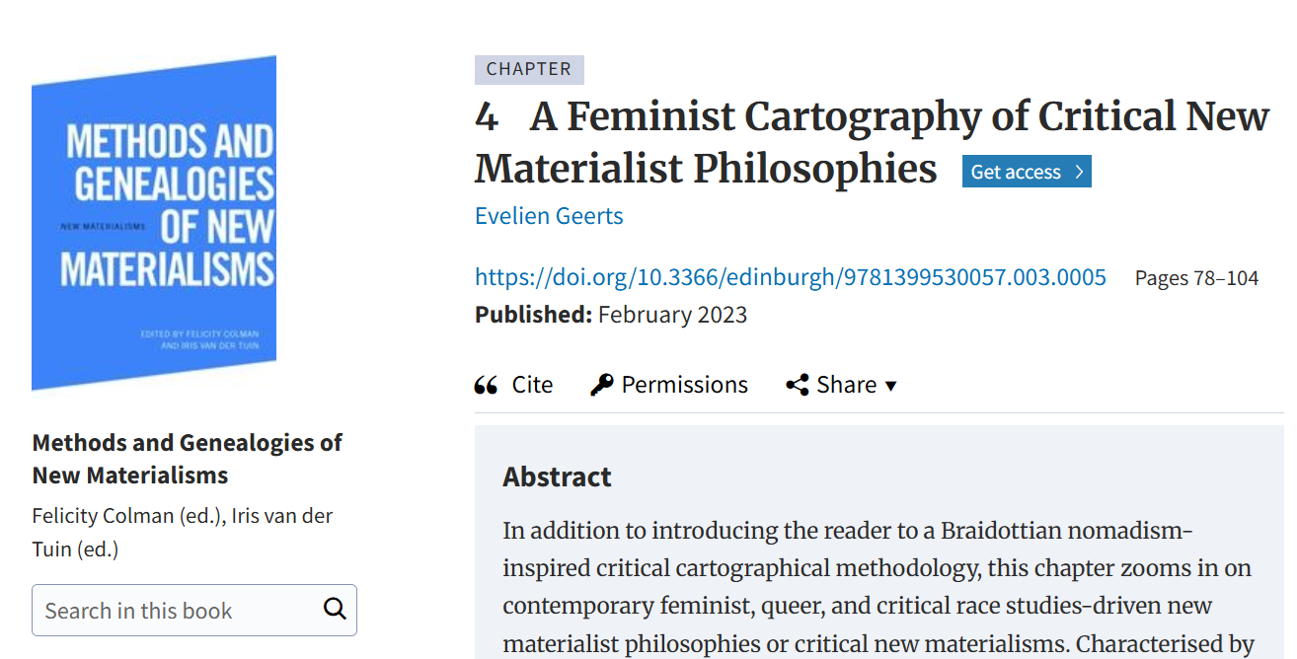
Task: Follow the doi.org chapter link
Action: [x=790, y=277]
